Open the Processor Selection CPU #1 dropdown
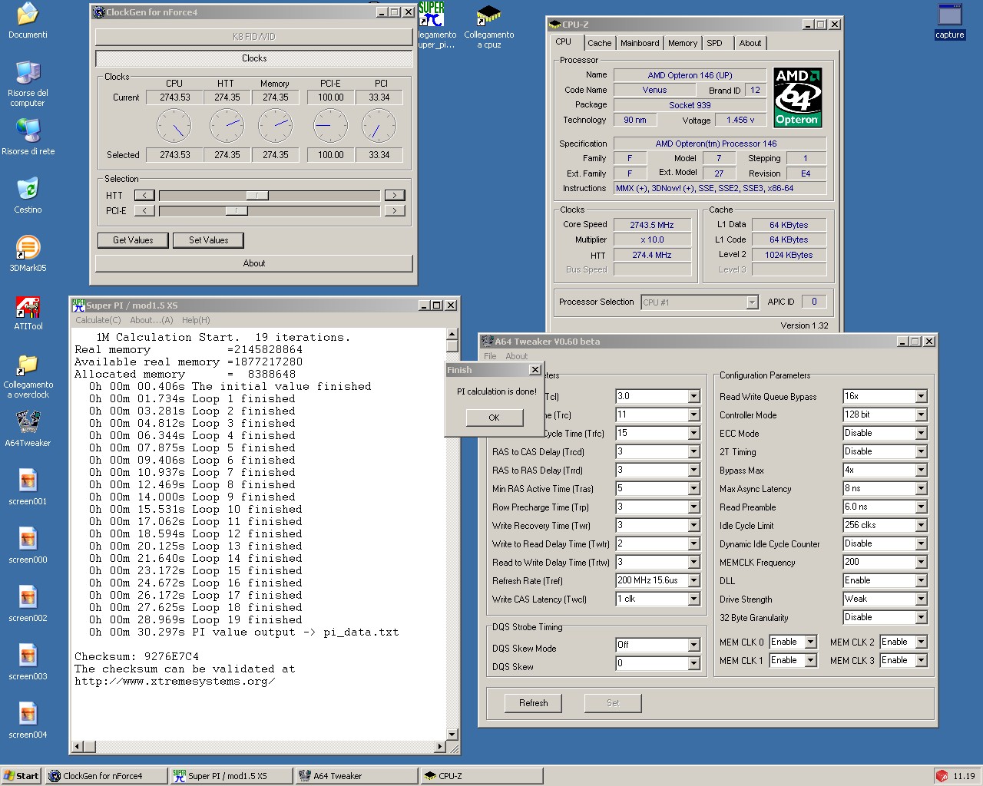The image size is (983, 786). tap(752, 302)
